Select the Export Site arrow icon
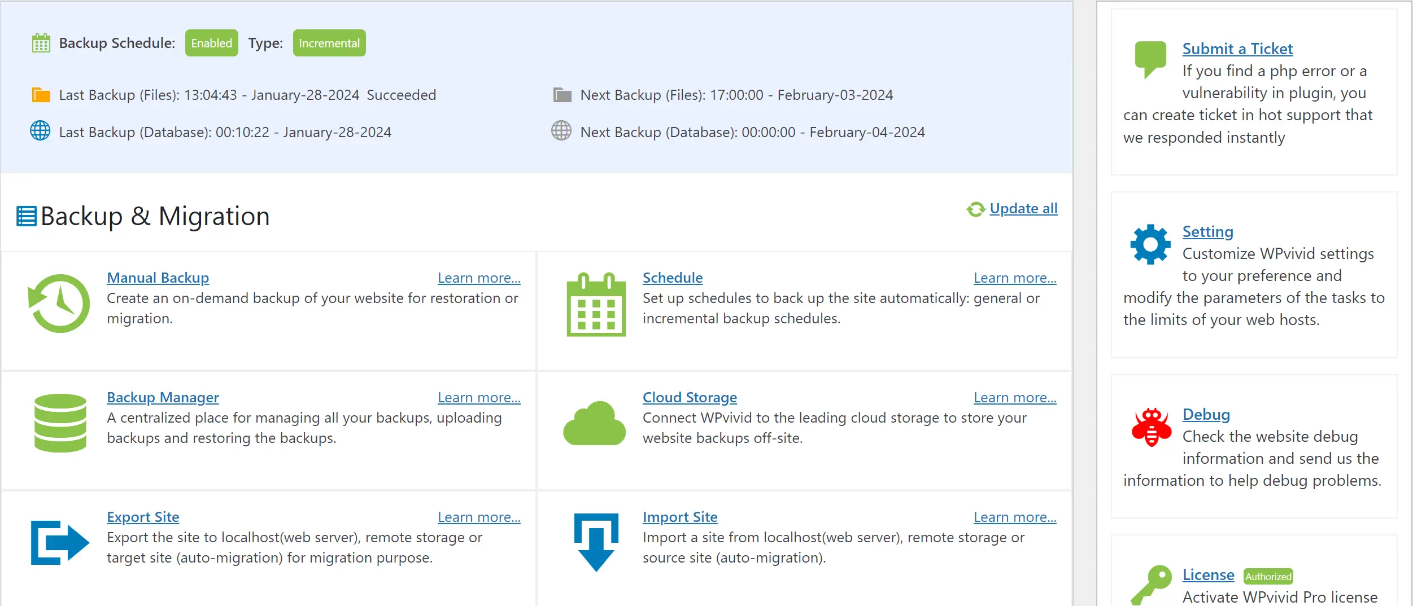This screenshot has height=606, width=1413. click(59, 542)
